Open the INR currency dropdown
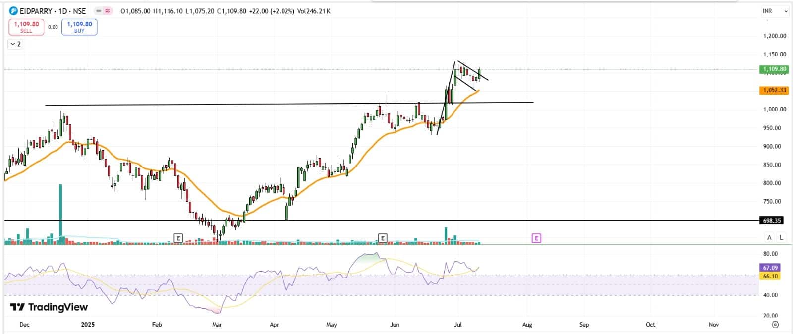The image size is (793, 334). pyautogui.click(x=775, y=11)
